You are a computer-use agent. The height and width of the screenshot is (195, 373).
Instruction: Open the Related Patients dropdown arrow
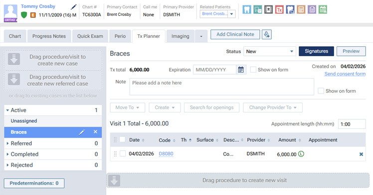(x=231, y=14)
